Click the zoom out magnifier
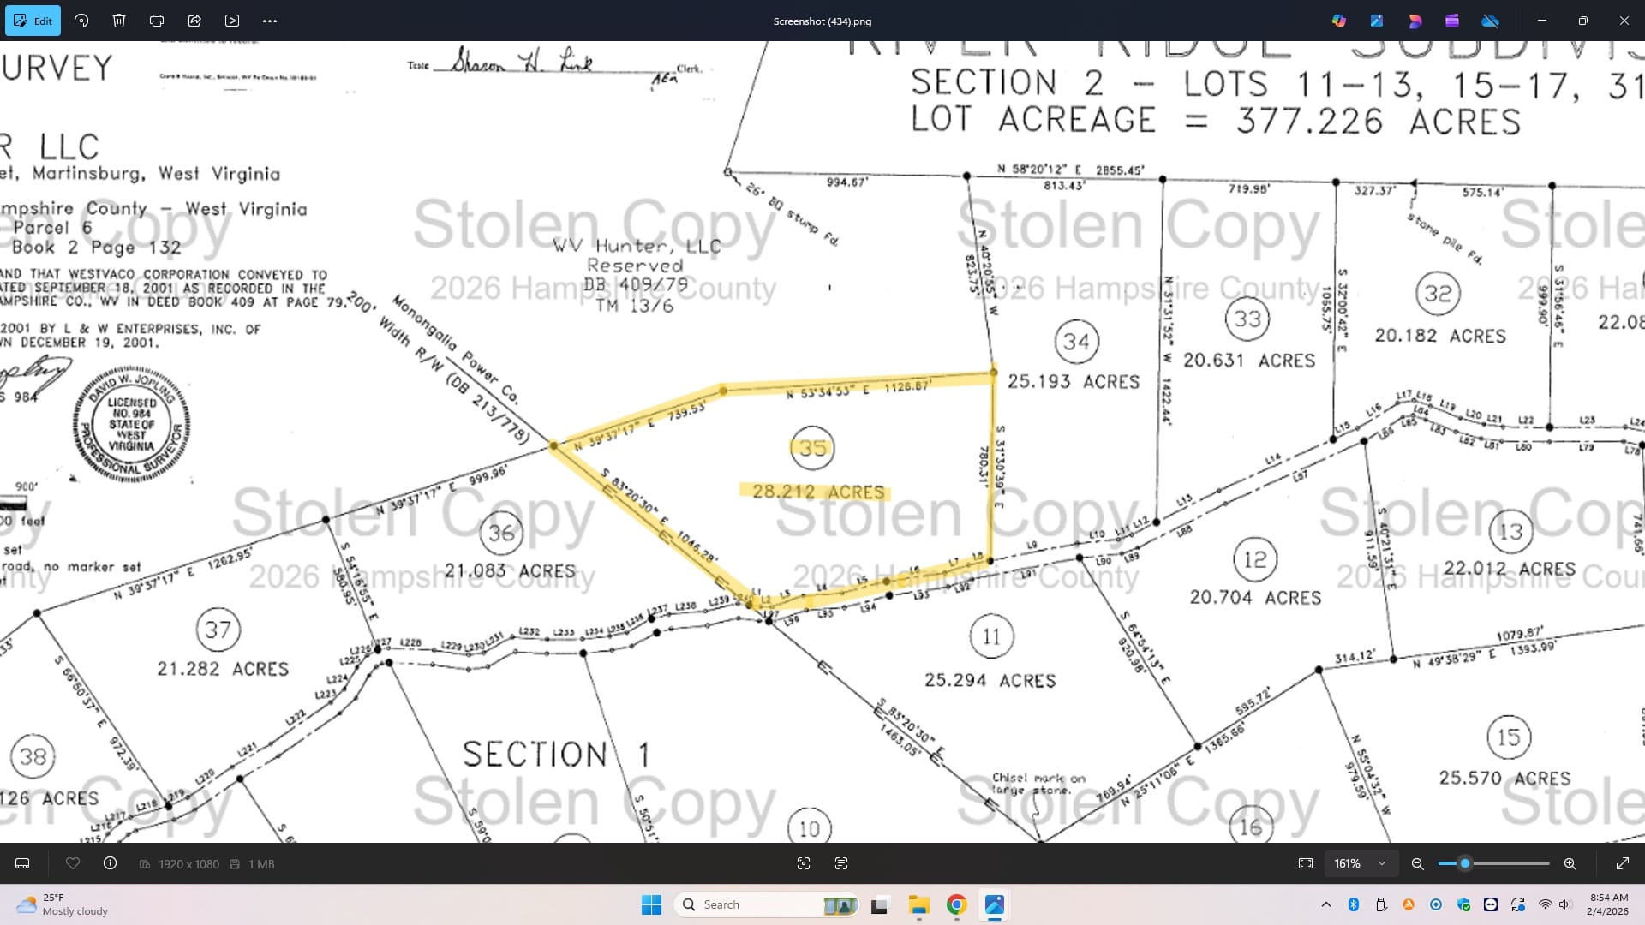The image size is (1645, 925). [1418, 863]
